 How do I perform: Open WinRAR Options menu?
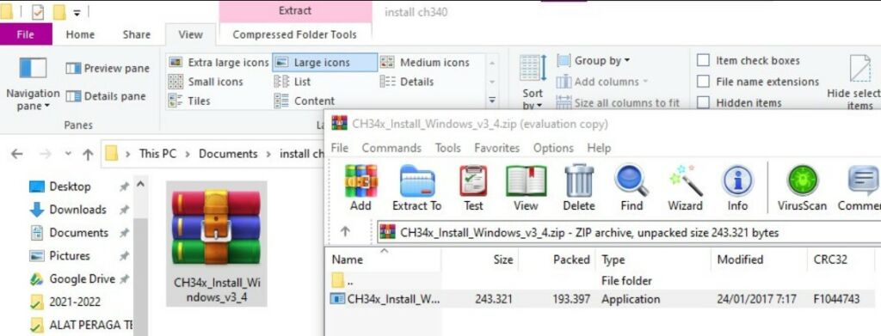coord(553,148)
